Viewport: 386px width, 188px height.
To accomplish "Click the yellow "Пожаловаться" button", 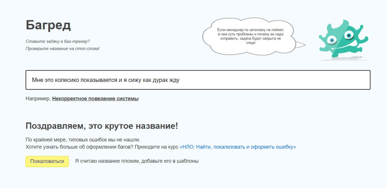I will (47, 161).
